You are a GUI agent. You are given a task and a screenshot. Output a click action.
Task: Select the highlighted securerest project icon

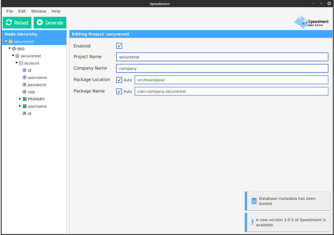(x=11, y=42)
